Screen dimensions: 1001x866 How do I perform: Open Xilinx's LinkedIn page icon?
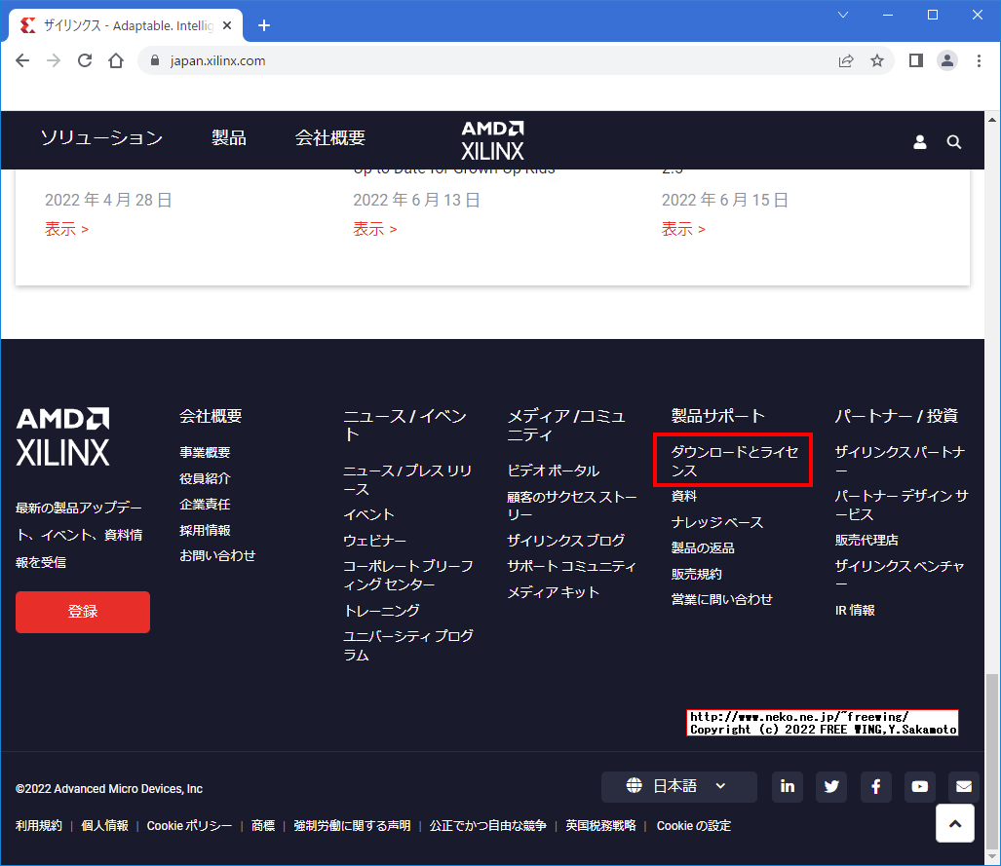tap(787, 787)
